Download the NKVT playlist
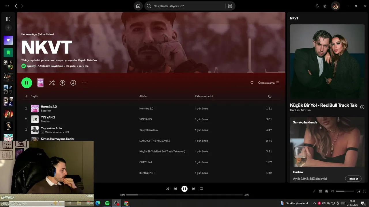The width and height of the screenshot is (369, 207). [x=73, y=83]
